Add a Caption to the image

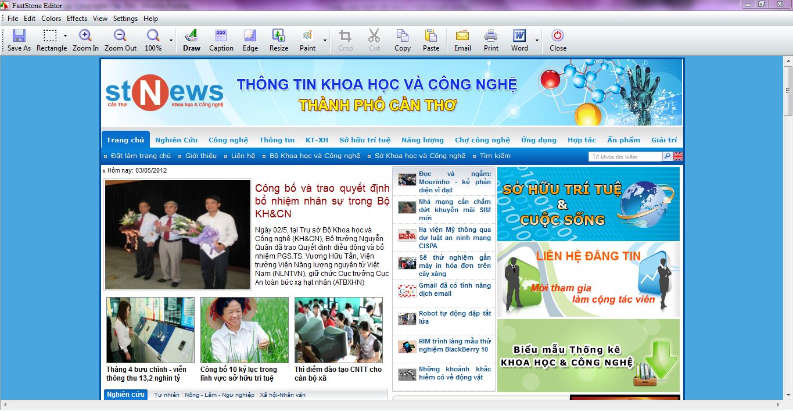[221, 40]
